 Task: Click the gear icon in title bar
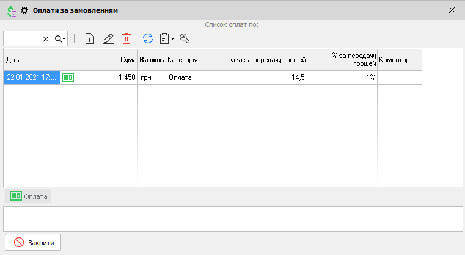[x=24, y=10]
